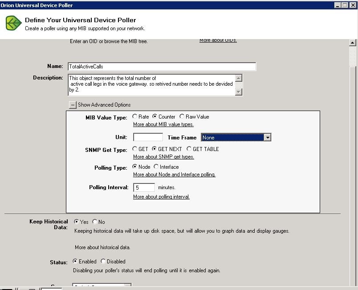
Task: Open the partially hidden bottom combo box
Action: 102,285
